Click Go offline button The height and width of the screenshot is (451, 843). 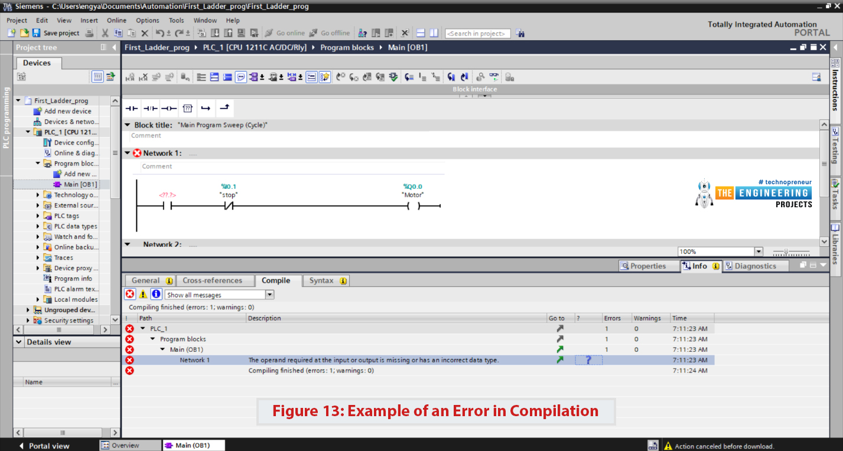[330, 33]
